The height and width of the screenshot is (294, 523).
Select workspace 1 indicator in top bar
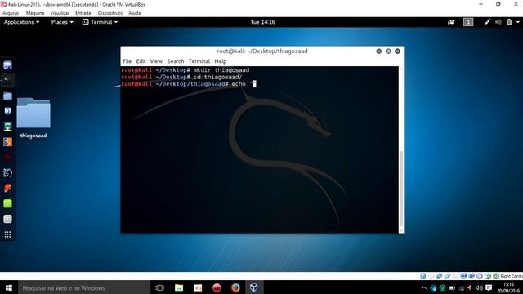[468, 22]
